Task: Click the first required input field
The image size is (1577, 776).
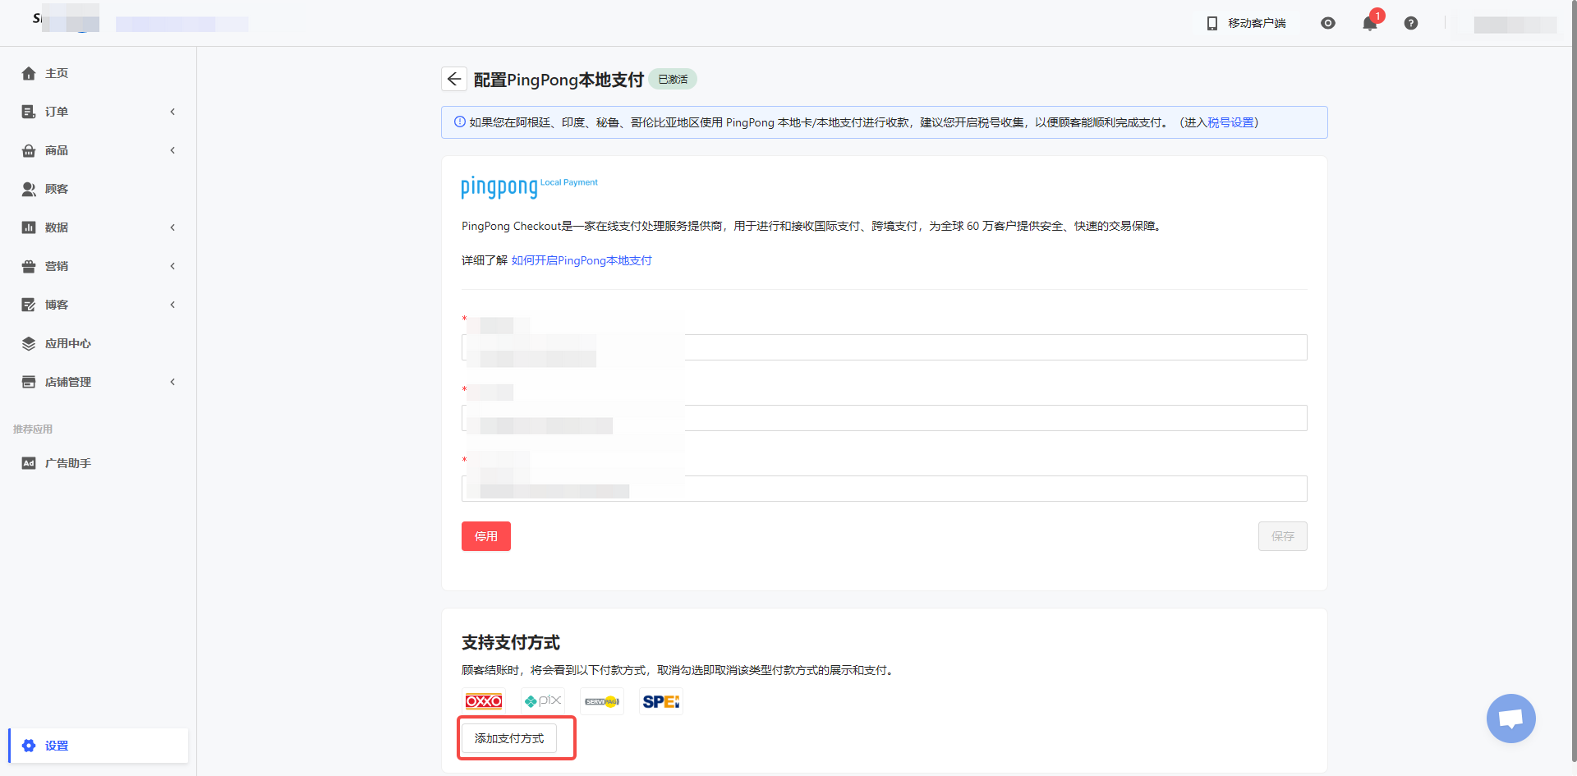Action: (x=885, y=347)
